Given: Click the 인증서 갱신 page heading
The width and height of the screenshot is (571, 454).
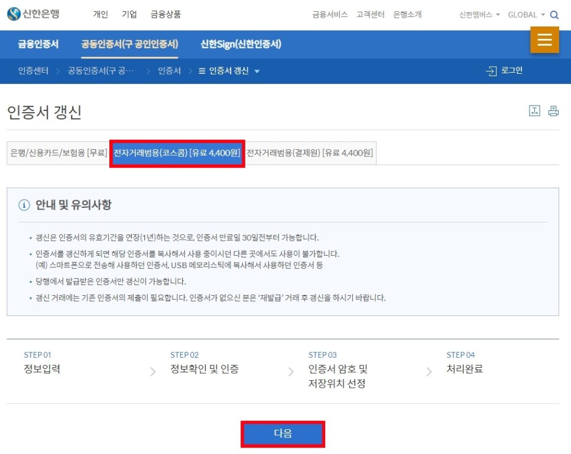Looking at the screenshot, I should [x=44, y=112].
